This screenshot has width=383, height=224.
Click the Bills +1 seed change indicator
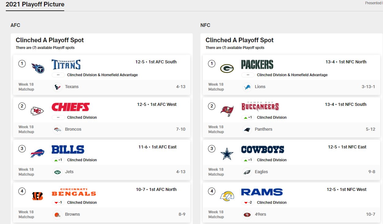point(58,160)
